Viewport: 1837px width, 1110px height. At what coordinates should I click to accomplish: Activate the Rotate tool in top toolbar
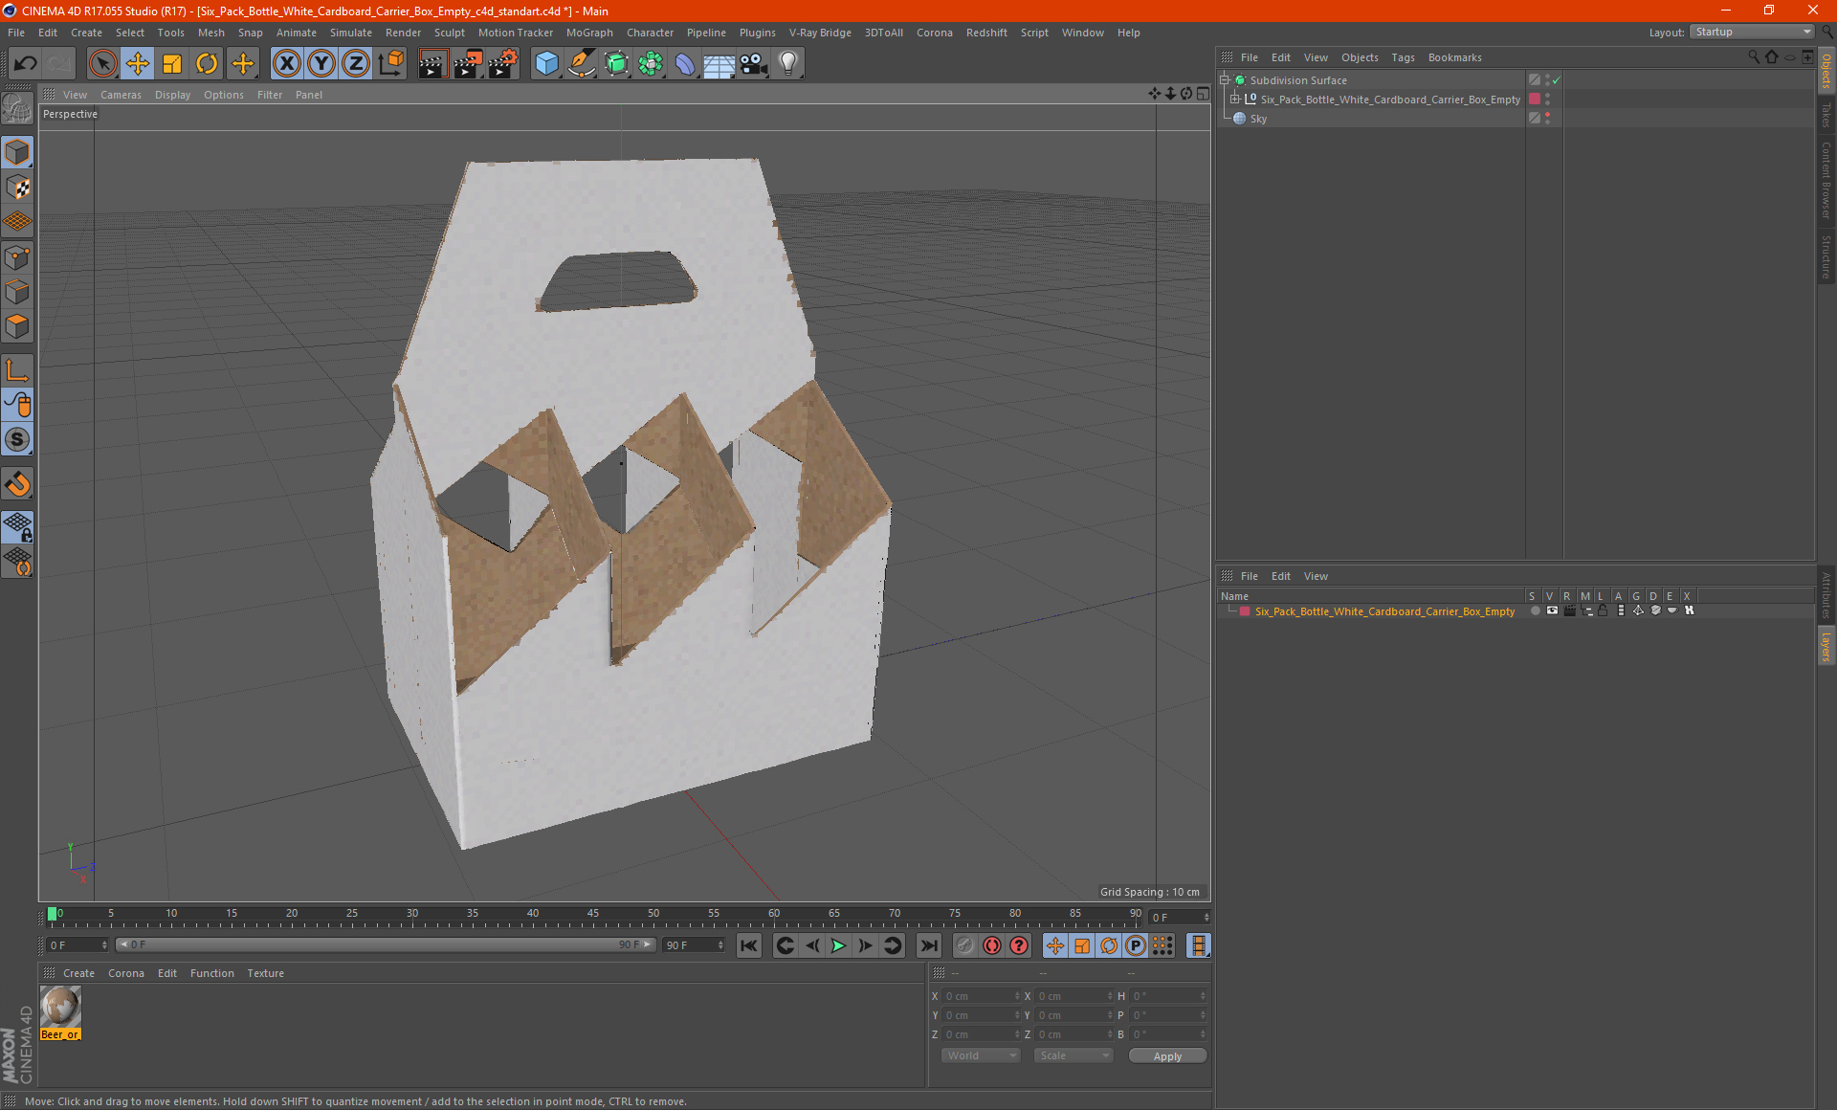click(x=207, y=64)
